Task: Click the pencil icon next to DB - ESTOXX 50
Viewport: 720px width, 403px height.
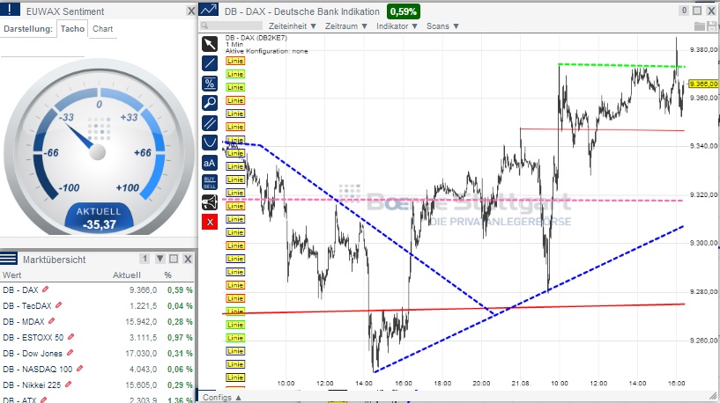Action: (x=71, y=336)
